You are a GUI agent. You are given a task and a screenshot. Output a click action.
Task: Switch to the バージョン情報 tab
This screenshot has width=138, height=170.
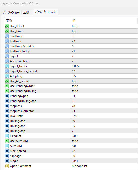[12, 12]
